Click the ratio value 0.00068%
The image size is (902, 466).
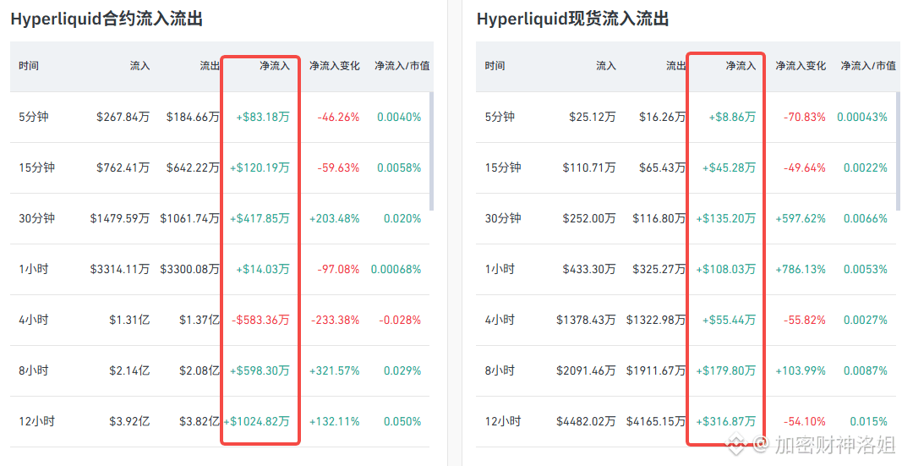396,269
